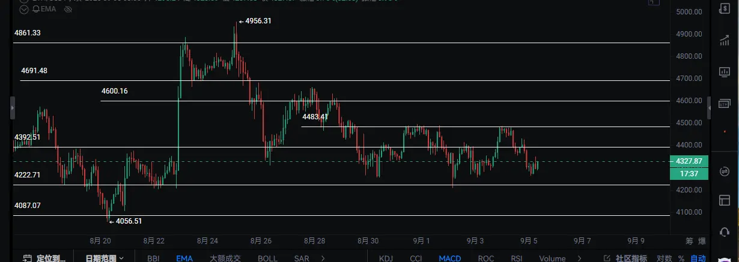The image size is (739, 262).
Task: Select the 4483.41 horizontal line label
Action: tap(315, 117)
